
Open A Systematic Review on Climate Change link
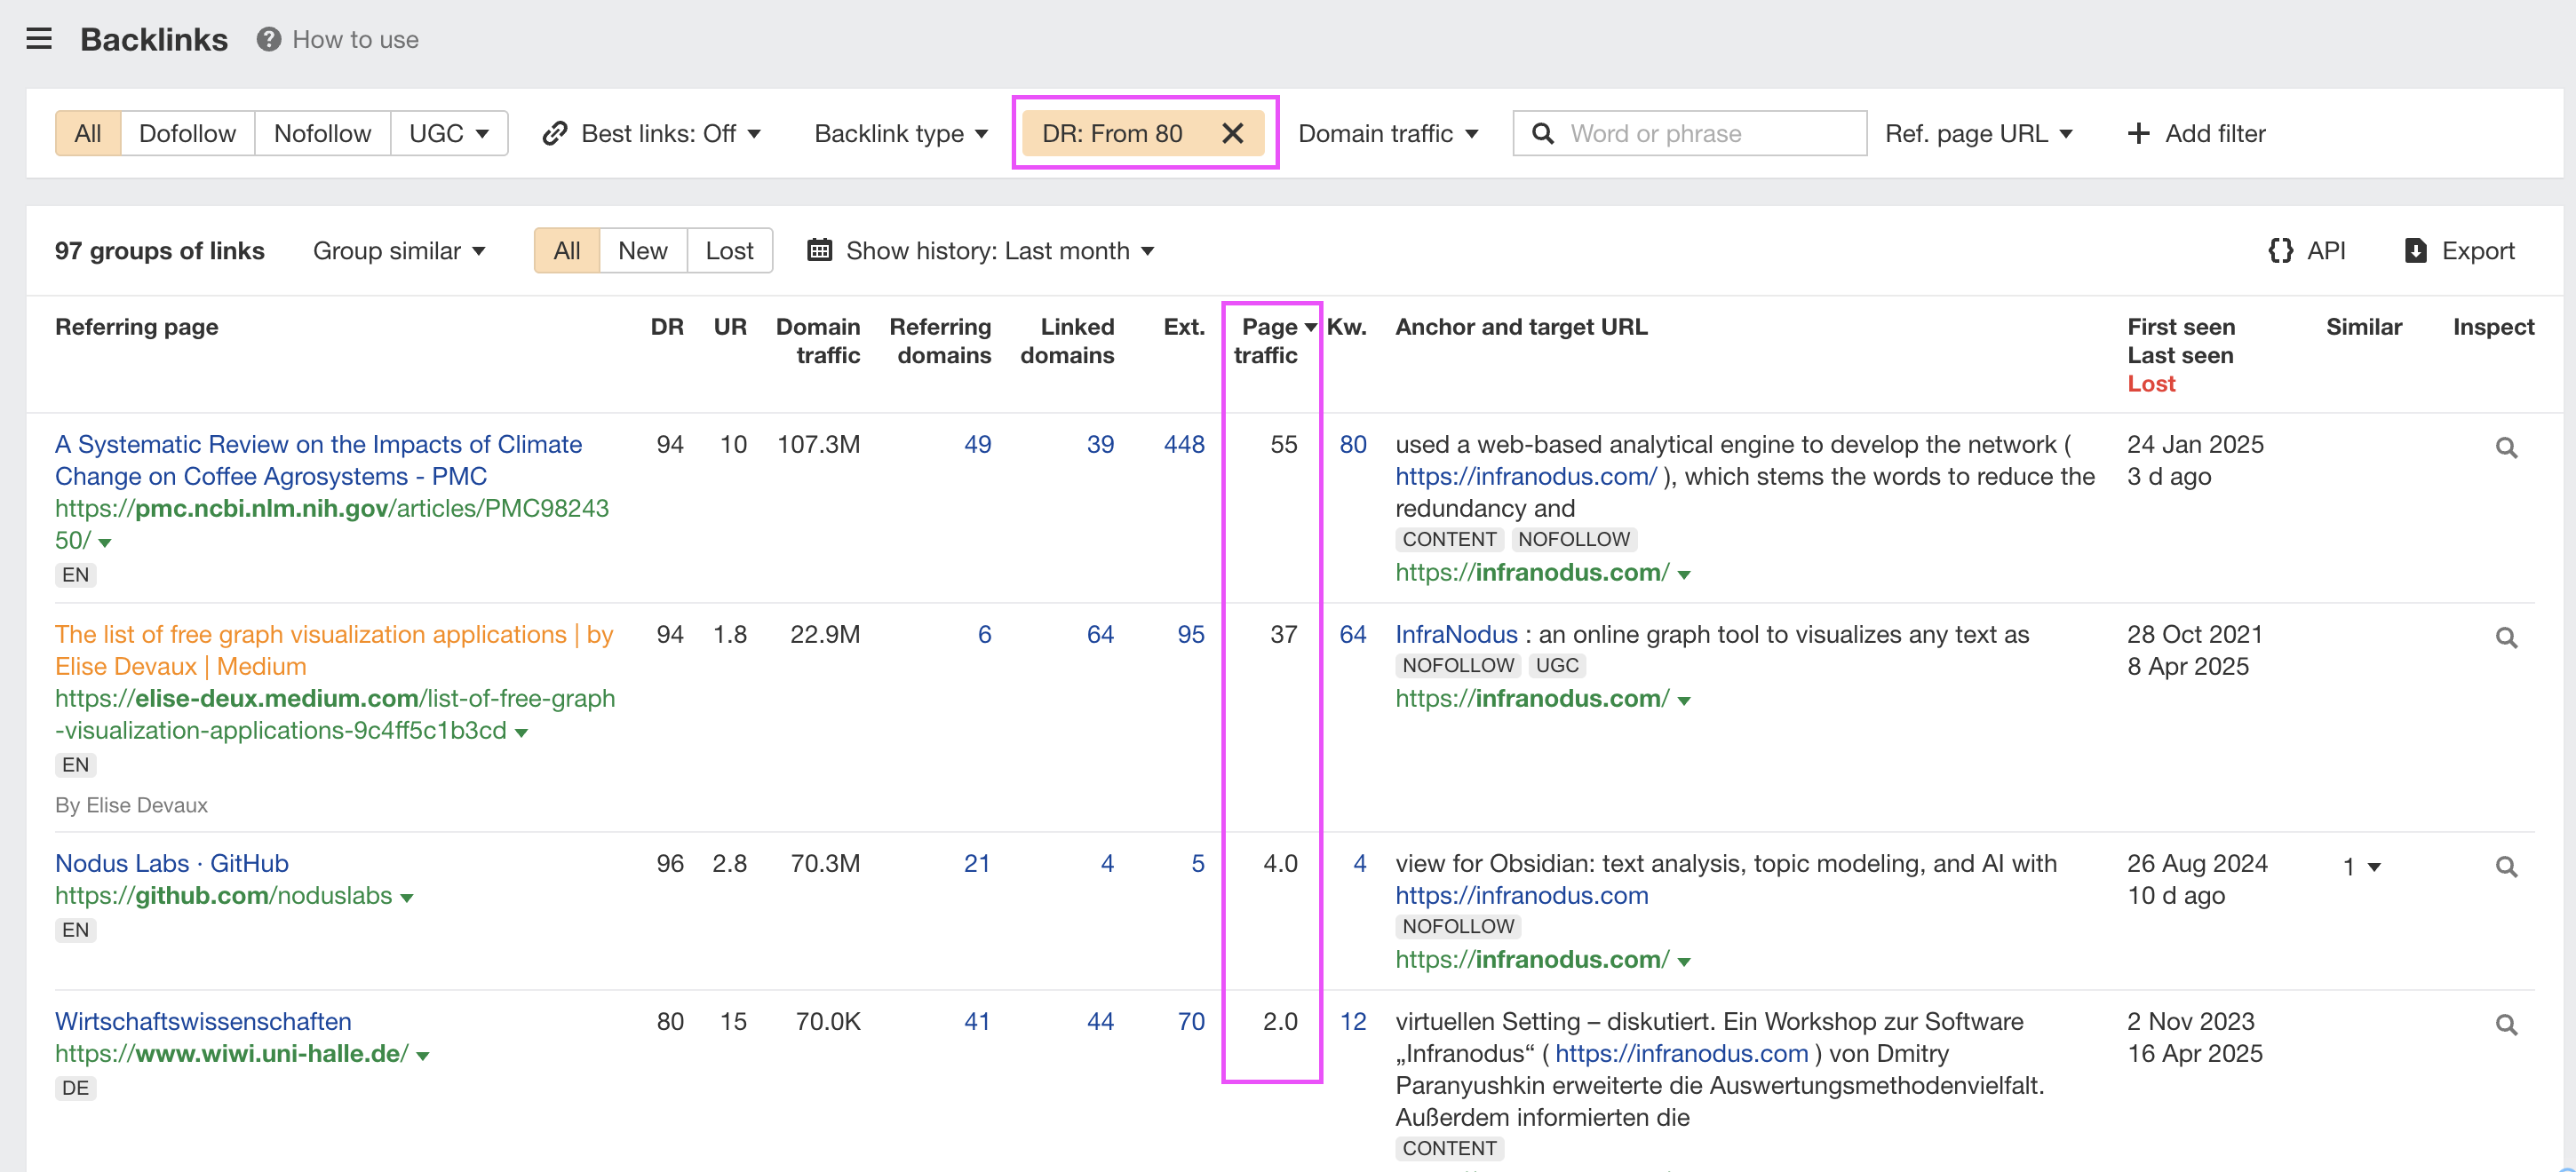318,460
